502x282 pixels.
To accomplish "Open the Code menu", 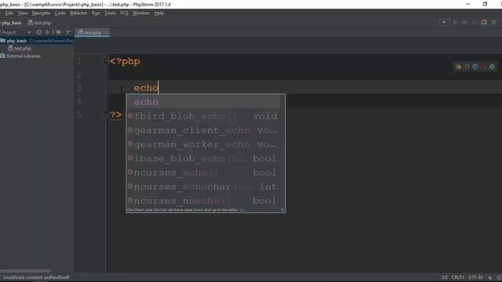I will click(x=60, y=13).
